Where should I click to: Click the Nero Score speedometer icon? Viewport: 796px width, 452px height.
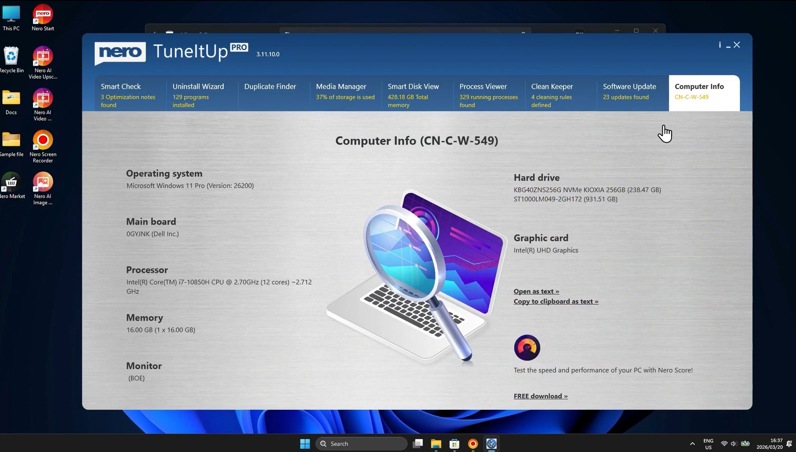coord(527,347)
